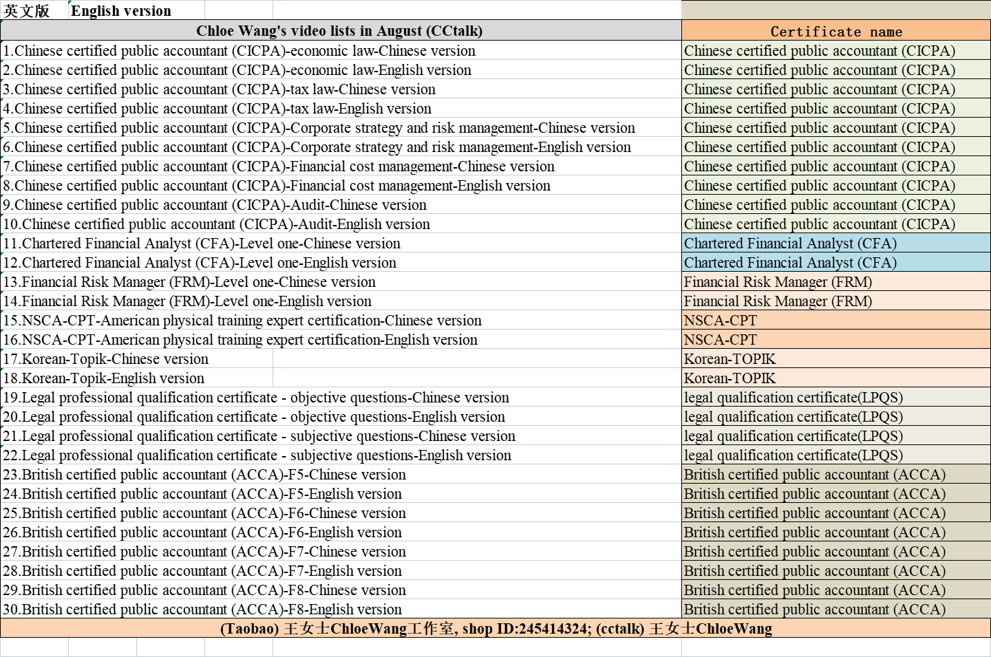The height and width of the screenshot is (657, 991).
Task: Select row 5 Corporate strategy-Chinese version cell
Action: point(319,128)
